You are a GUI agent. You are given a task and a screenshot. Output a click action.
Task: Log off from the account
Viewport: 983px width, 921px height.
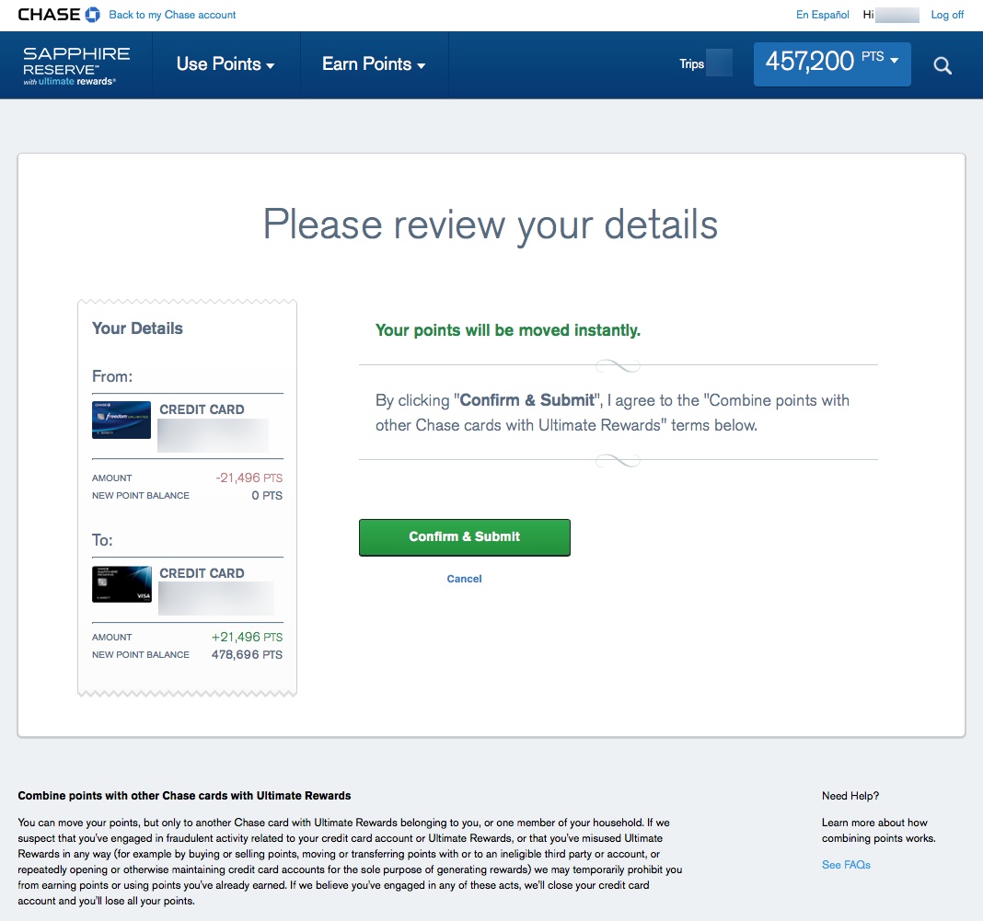tap(946, 15)
